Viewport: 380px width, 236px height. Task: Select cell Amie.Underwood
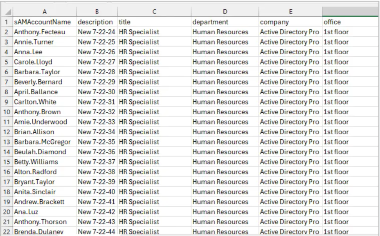click(x=45, y=122)
